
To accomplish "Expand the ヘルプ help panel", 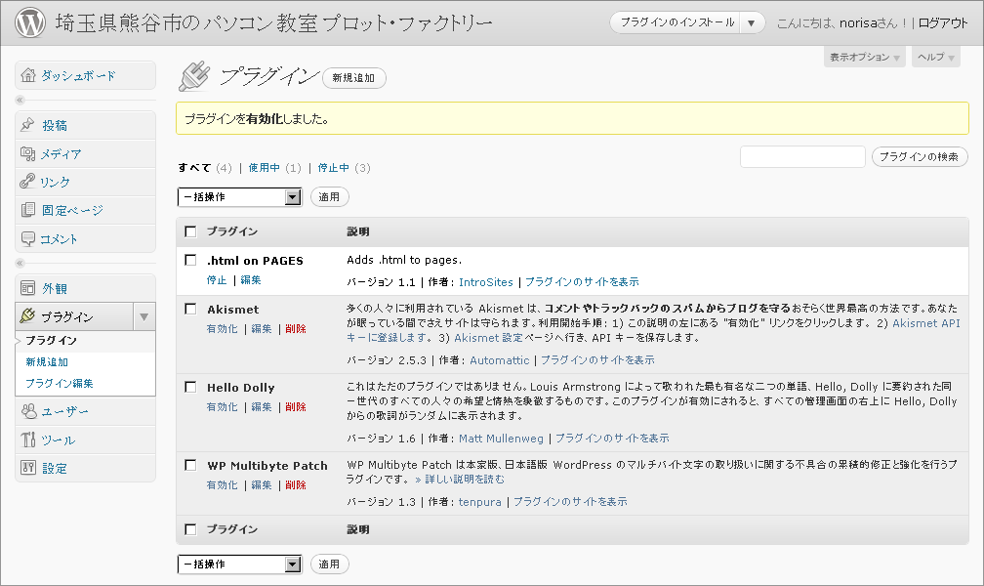I will [935, 58].
